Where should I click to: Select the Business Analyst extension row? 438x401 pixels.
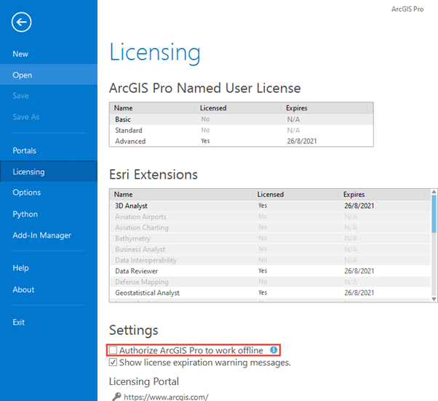[x=270, y=249]
